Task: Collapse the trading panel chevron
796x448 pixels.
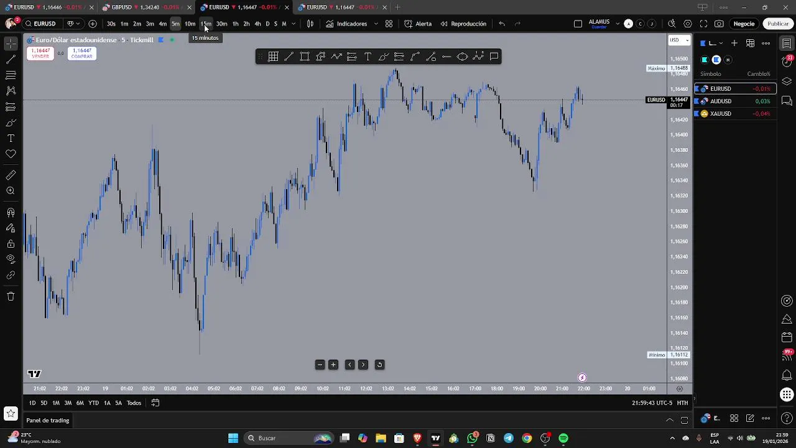Action: (x=670, y=420)
